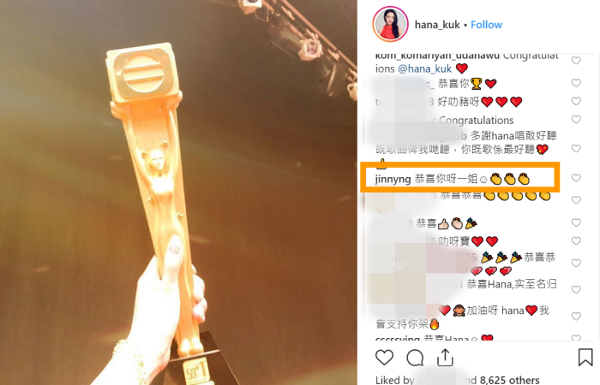Image resolution: width=600 pixels, height=385 pixels.
Task: Like the 多謝hana唱敢好聽 comment heart
Action: 576,148
